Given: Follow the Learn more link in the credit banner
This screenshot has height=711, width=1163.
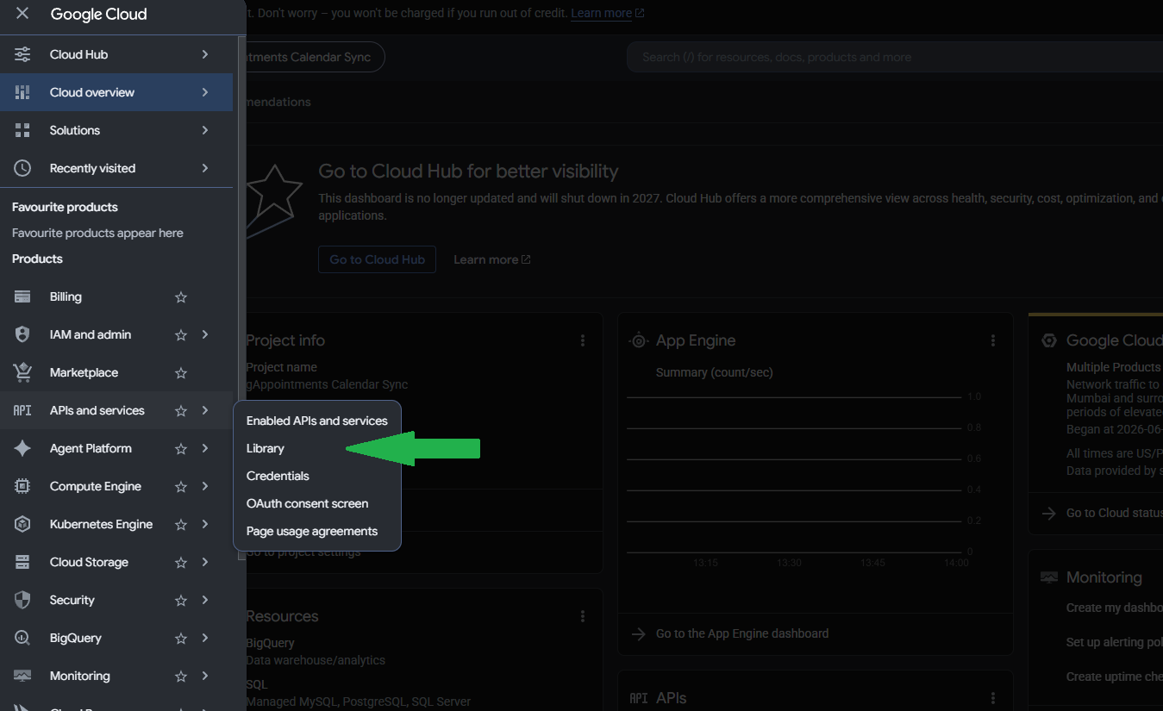Looking at the screenshot, I should click(607, 13).
